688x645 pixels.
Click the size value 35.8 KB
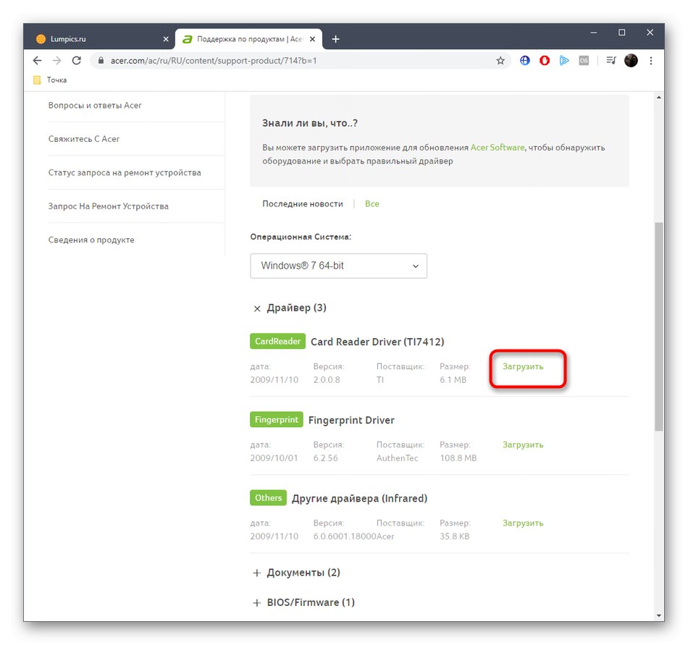455,536
